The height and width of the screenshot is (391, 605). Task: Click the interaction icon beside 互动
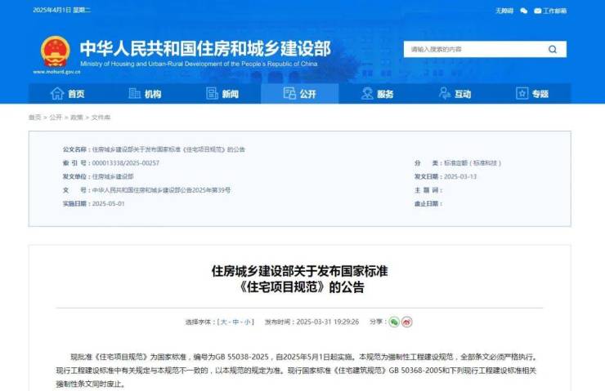tap(445, 94)
